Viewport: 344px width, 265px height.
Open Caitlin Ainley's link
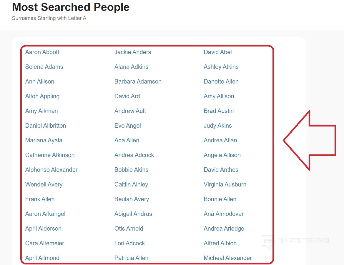coord(131,184)
